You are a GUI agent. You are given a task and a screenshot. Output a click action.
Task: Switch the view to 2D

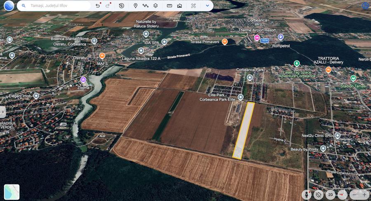tap(331, 195)
